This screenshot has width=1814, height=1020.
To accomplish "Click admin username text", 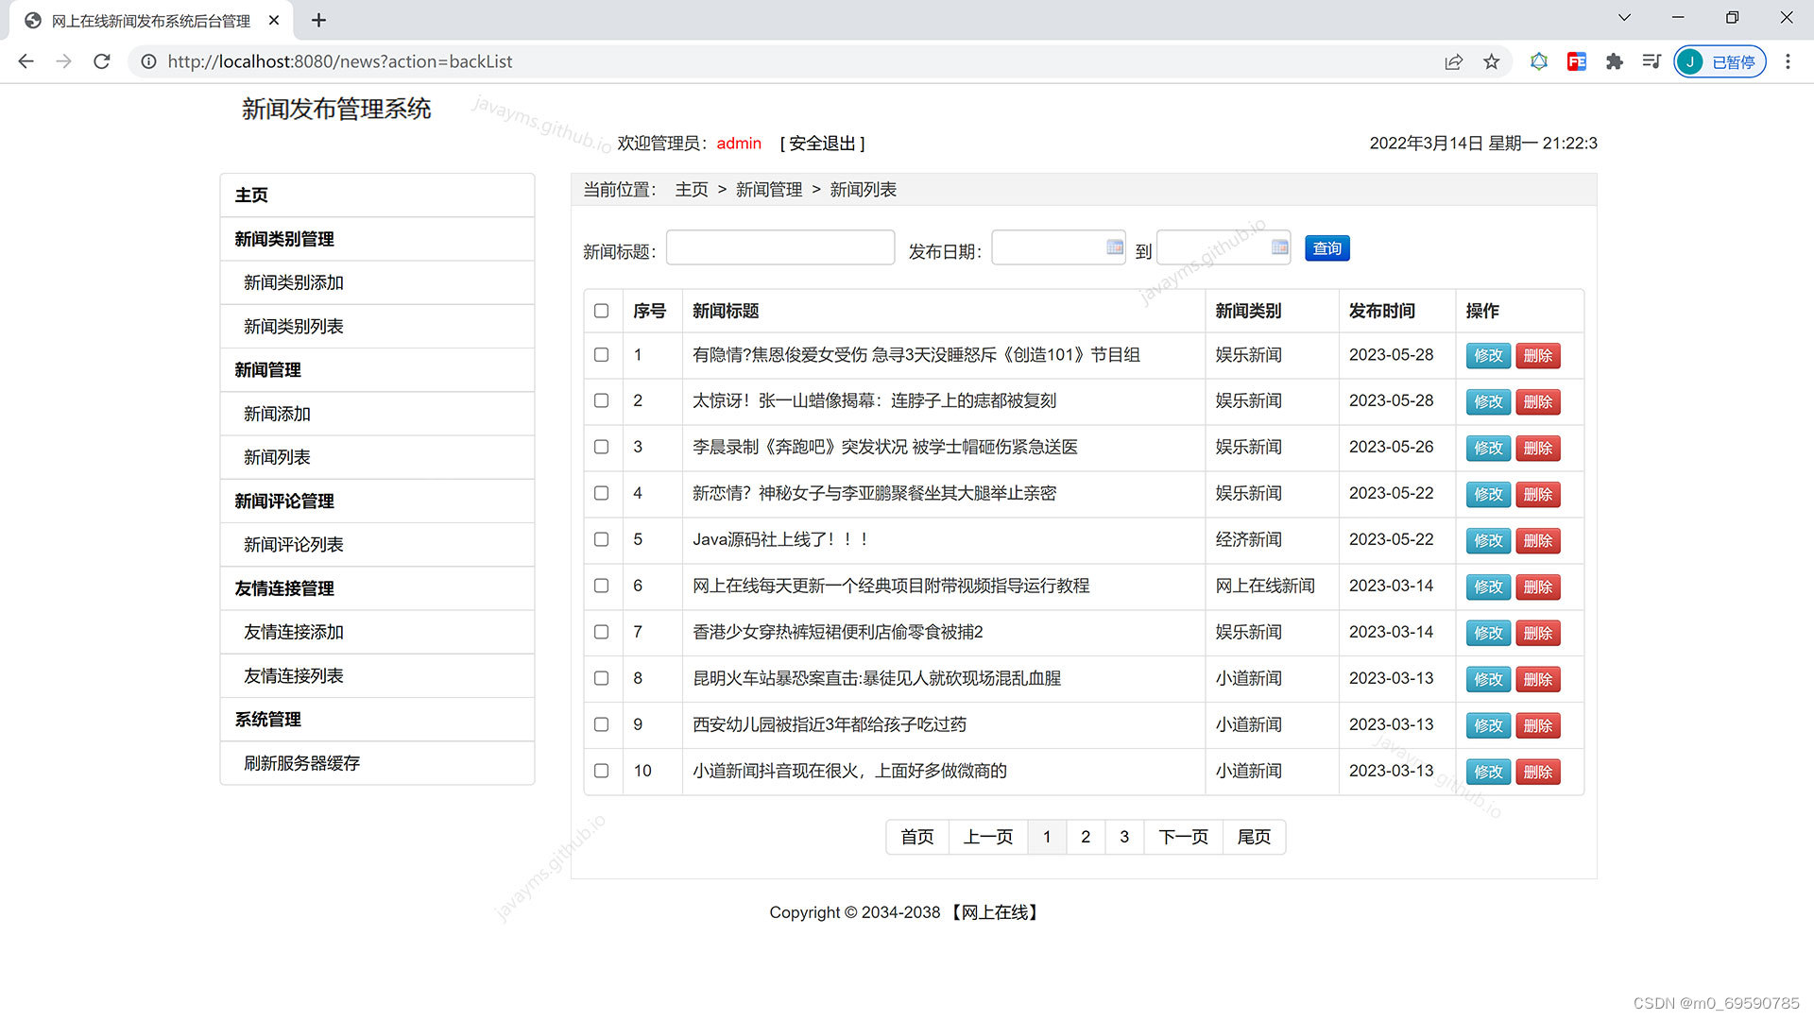I will (x=739, y=144).
